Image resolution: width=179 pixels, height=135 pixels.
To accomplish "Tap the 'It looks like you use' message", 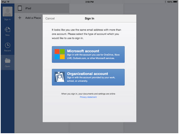I will coord(86,34).
